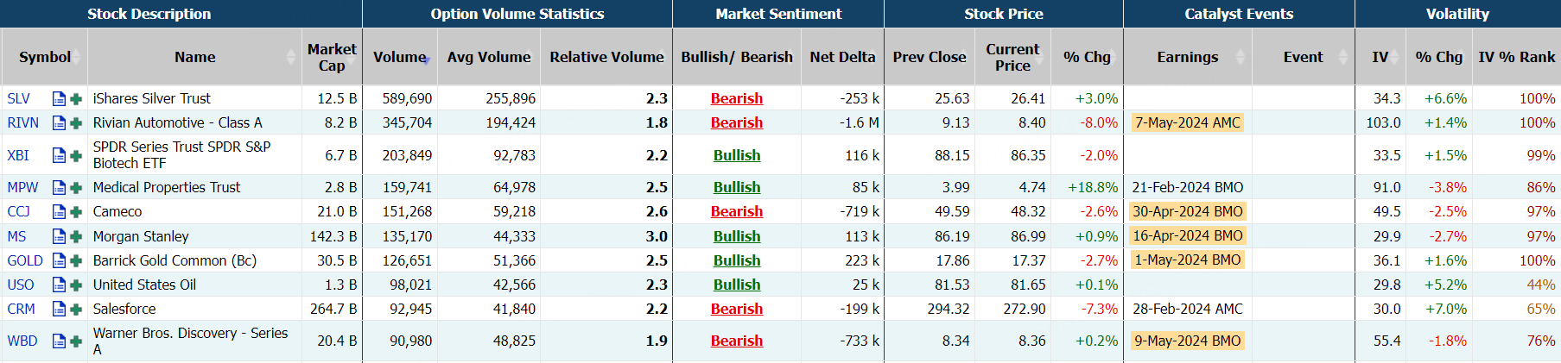The height and width of the screenshot is (363, 1561).
Task: Click the green plus icon for XBI
Action: click(x=76, y=156)
